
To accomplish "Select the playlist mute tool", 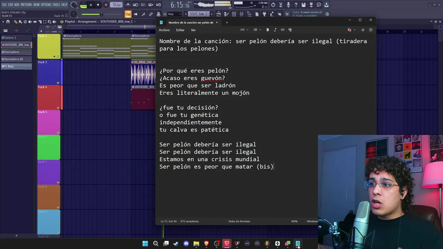I will coord(30,22).
